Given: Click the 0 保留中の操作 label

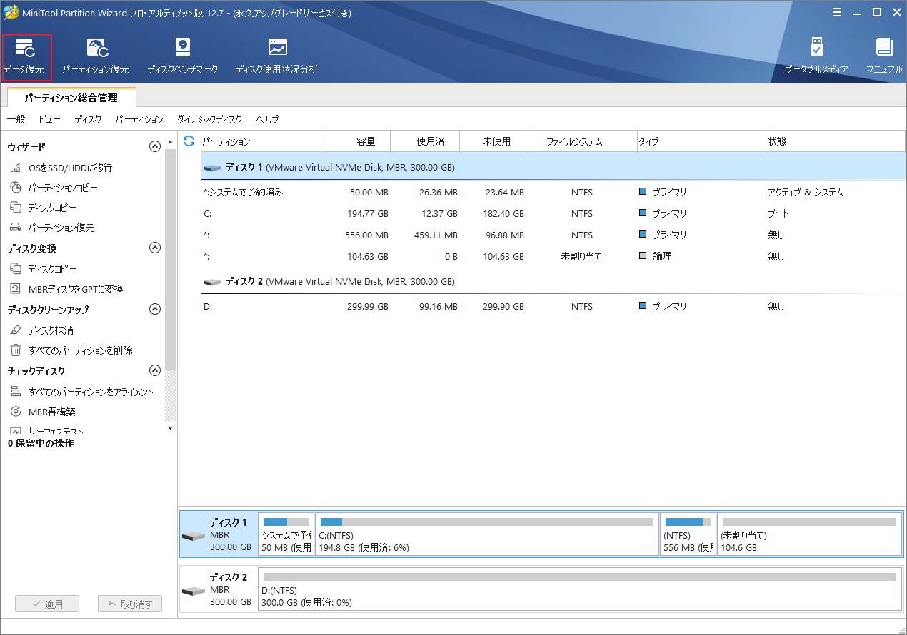Looking at the screenshot, I should point(41,444).
